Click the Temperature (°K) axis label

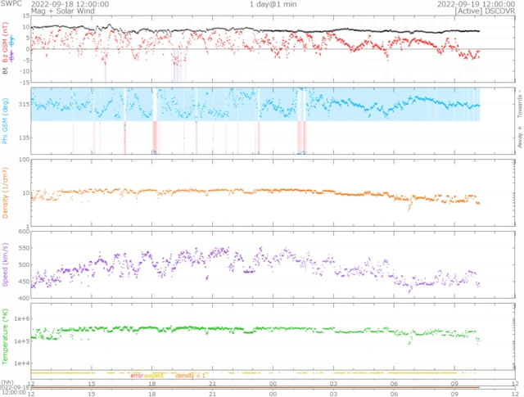pos(6,336)
